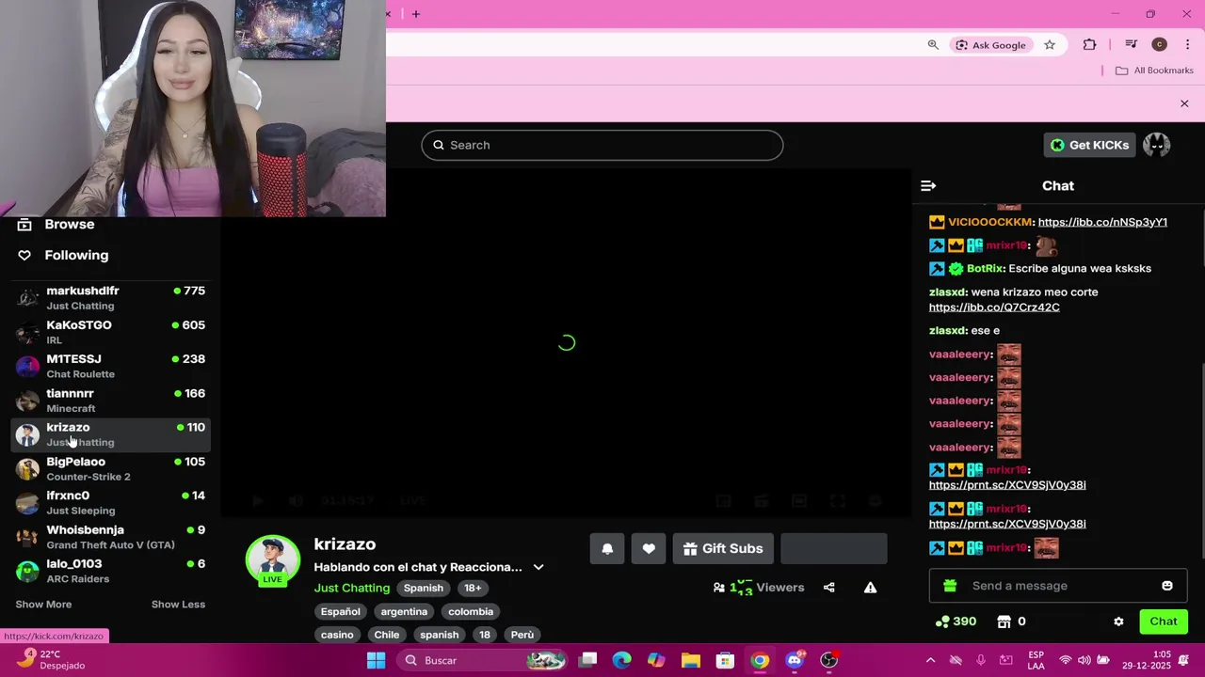The image size is (1205, 677).
Task: Click the colombia tag
Action: point(471,611)
